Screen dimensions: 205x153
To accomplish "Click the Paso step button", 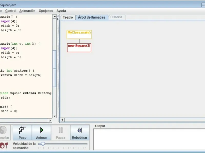I will tap(22, 133).
